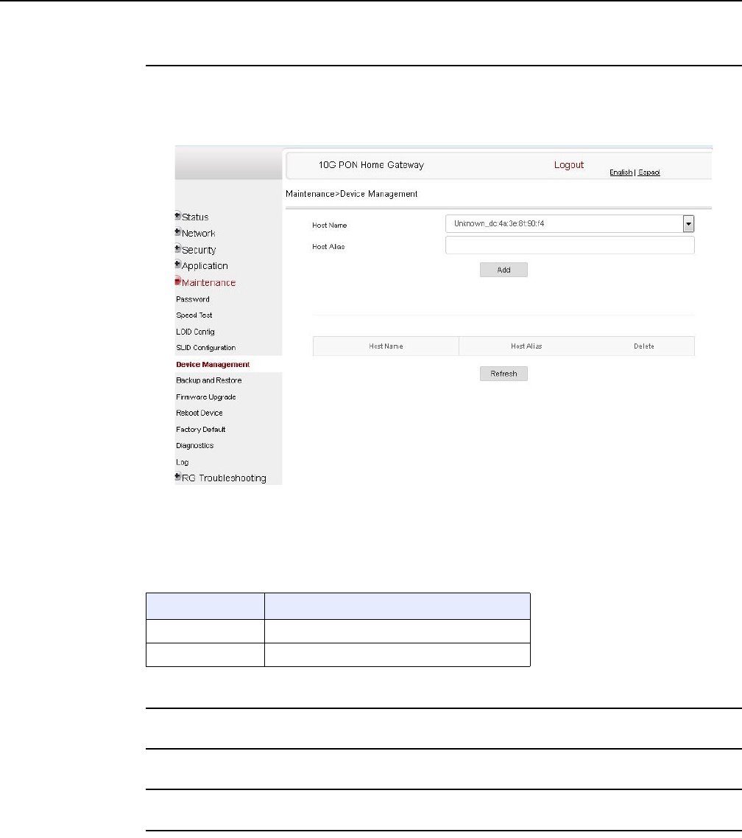Select Device Management in sidebar
Viewport: 742px width, 838px height.
(213, 365)
